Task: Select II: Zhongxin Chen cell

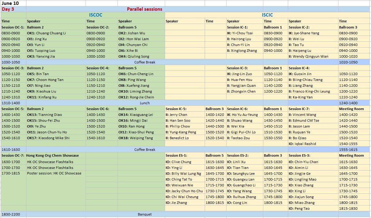Action: coord(245,91)
